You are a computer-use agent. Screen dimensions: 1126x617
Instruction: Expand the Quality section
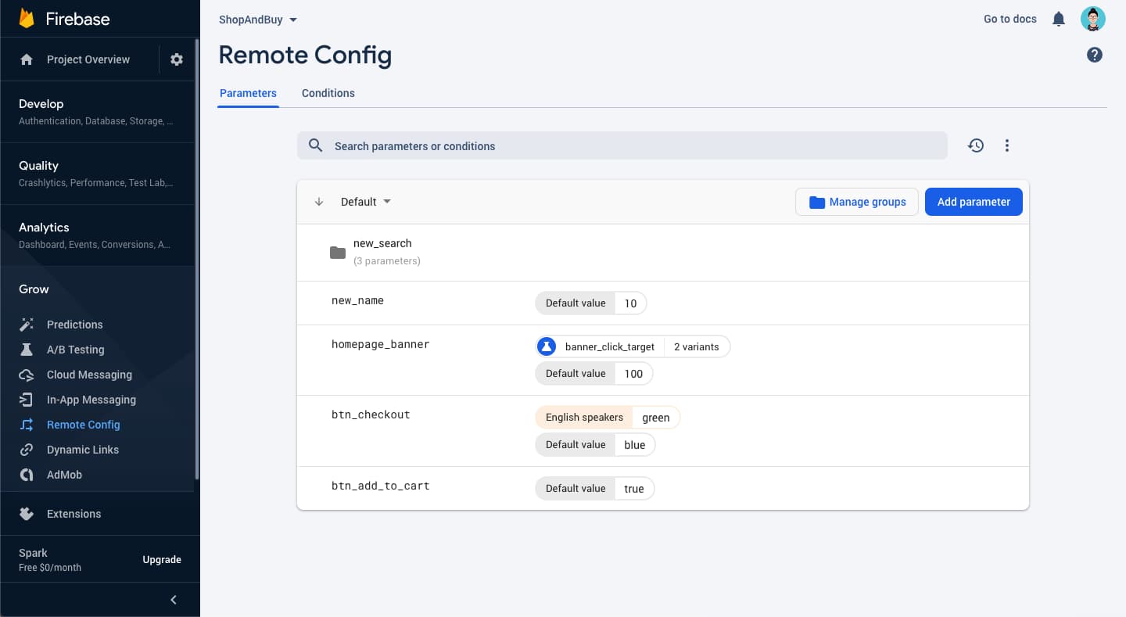coord(97,174)
